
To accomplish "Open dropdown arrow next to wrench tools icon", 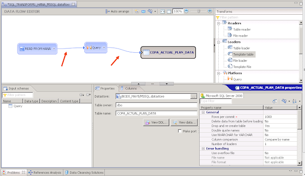I will pyautogui.click(x=155, y=11).
